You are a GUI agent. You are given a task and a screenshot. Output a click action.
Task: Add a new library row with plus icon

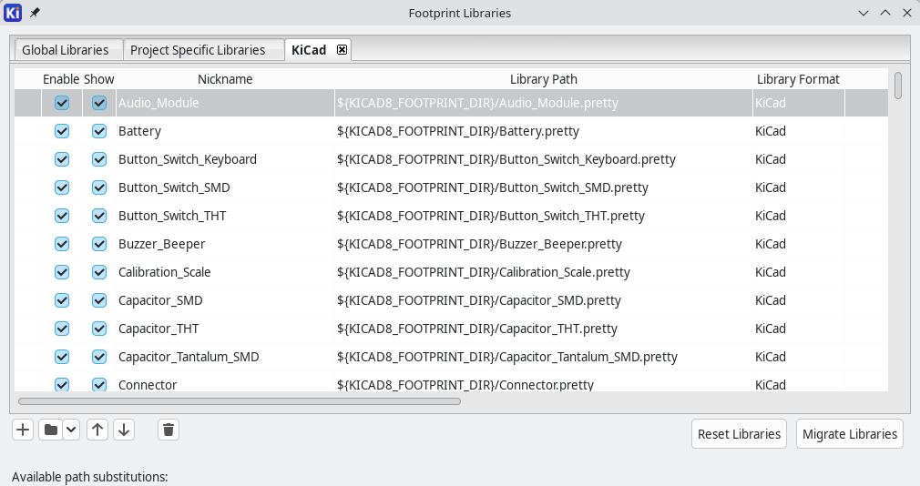[23, 430]
